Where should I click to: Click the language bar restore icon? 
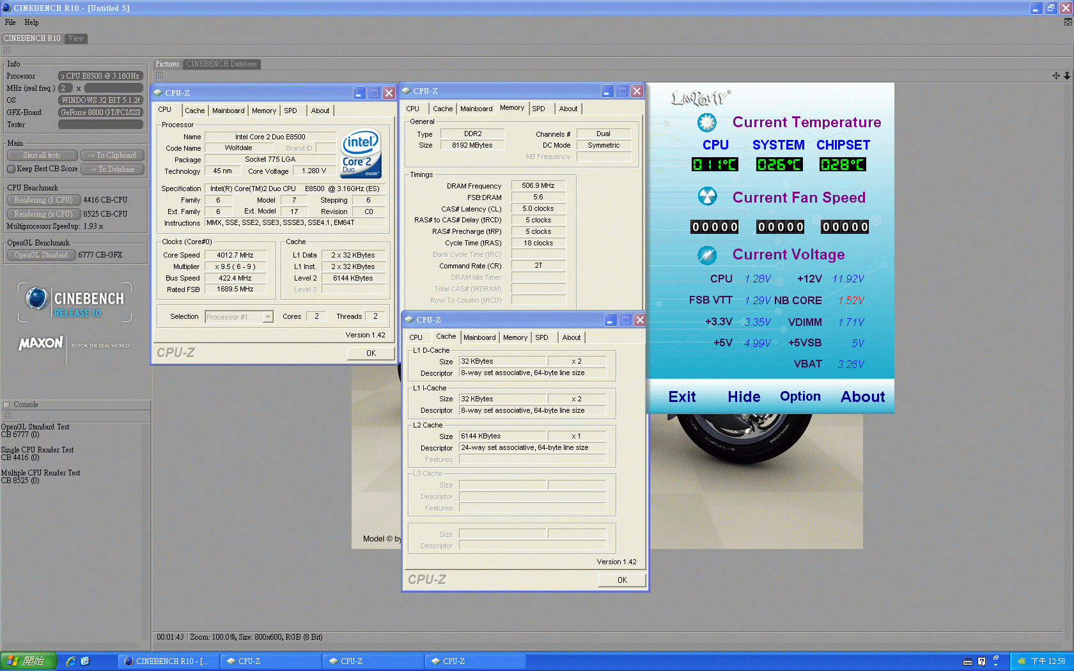[x=996, y=658]
